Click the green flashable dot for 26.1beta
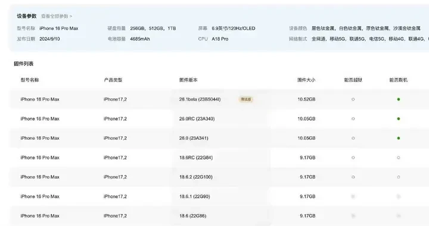Viewport: 429px width, 226px height. pos(399,99)
